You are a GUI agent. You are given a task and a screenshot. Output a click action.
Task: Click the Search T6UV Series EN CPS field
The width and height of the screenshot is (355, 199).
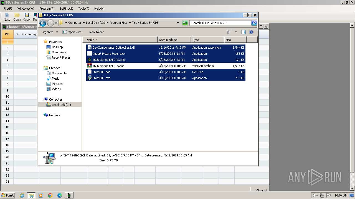(220, 23)
